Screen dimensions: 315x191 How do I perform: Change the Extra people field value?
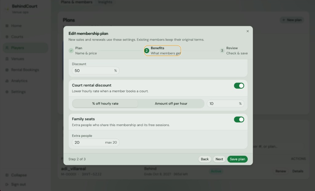click(x=96, y=142)
